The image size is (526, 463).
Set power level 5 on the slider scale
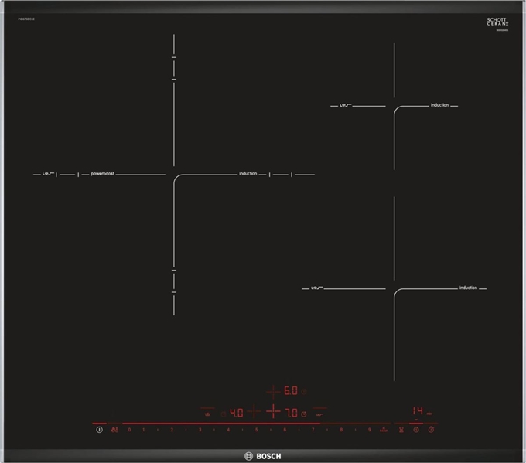(256, 430)
